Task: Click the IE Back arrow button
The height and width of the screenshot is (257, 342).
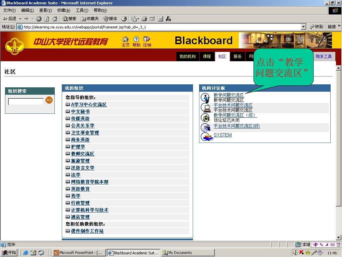Action: [x=9, y=19]
